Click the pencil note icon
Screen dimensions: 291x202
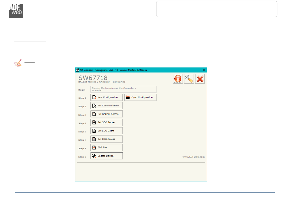tap(18, 63)
